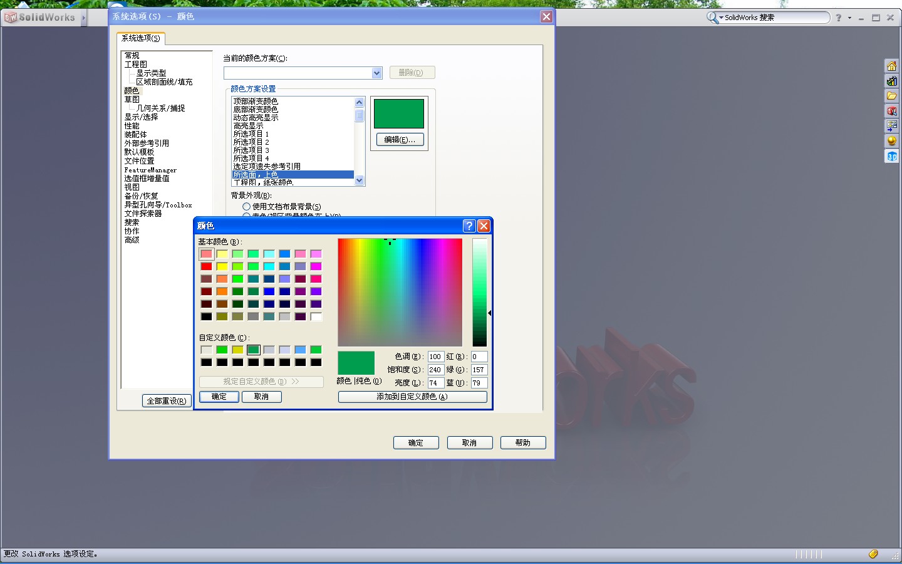The image size is (902, 564).
Task: Click the hue/saturation color spectrum field
Action: pos(400,292)
